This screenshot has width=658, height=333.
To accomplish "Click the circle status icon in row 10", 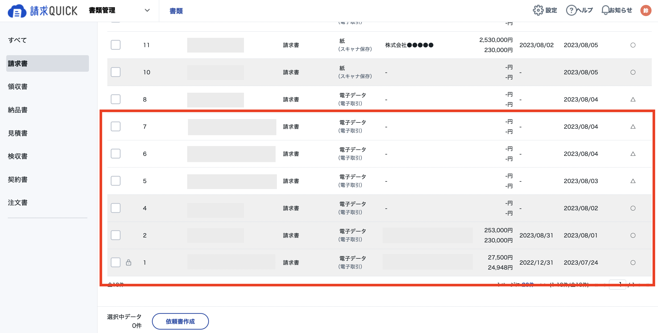I will (x=633, y=72).
